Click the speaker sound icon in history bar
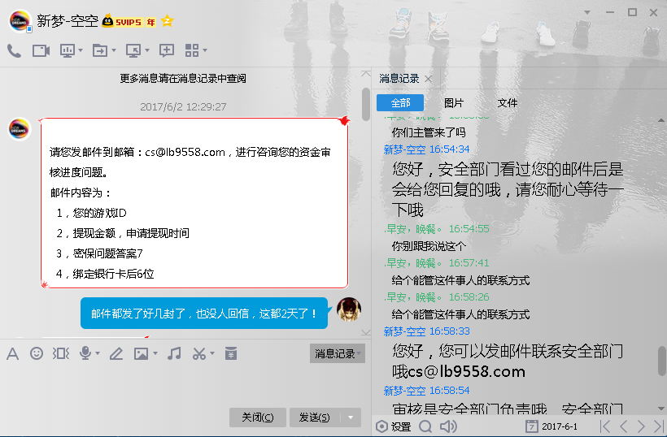 448,426
